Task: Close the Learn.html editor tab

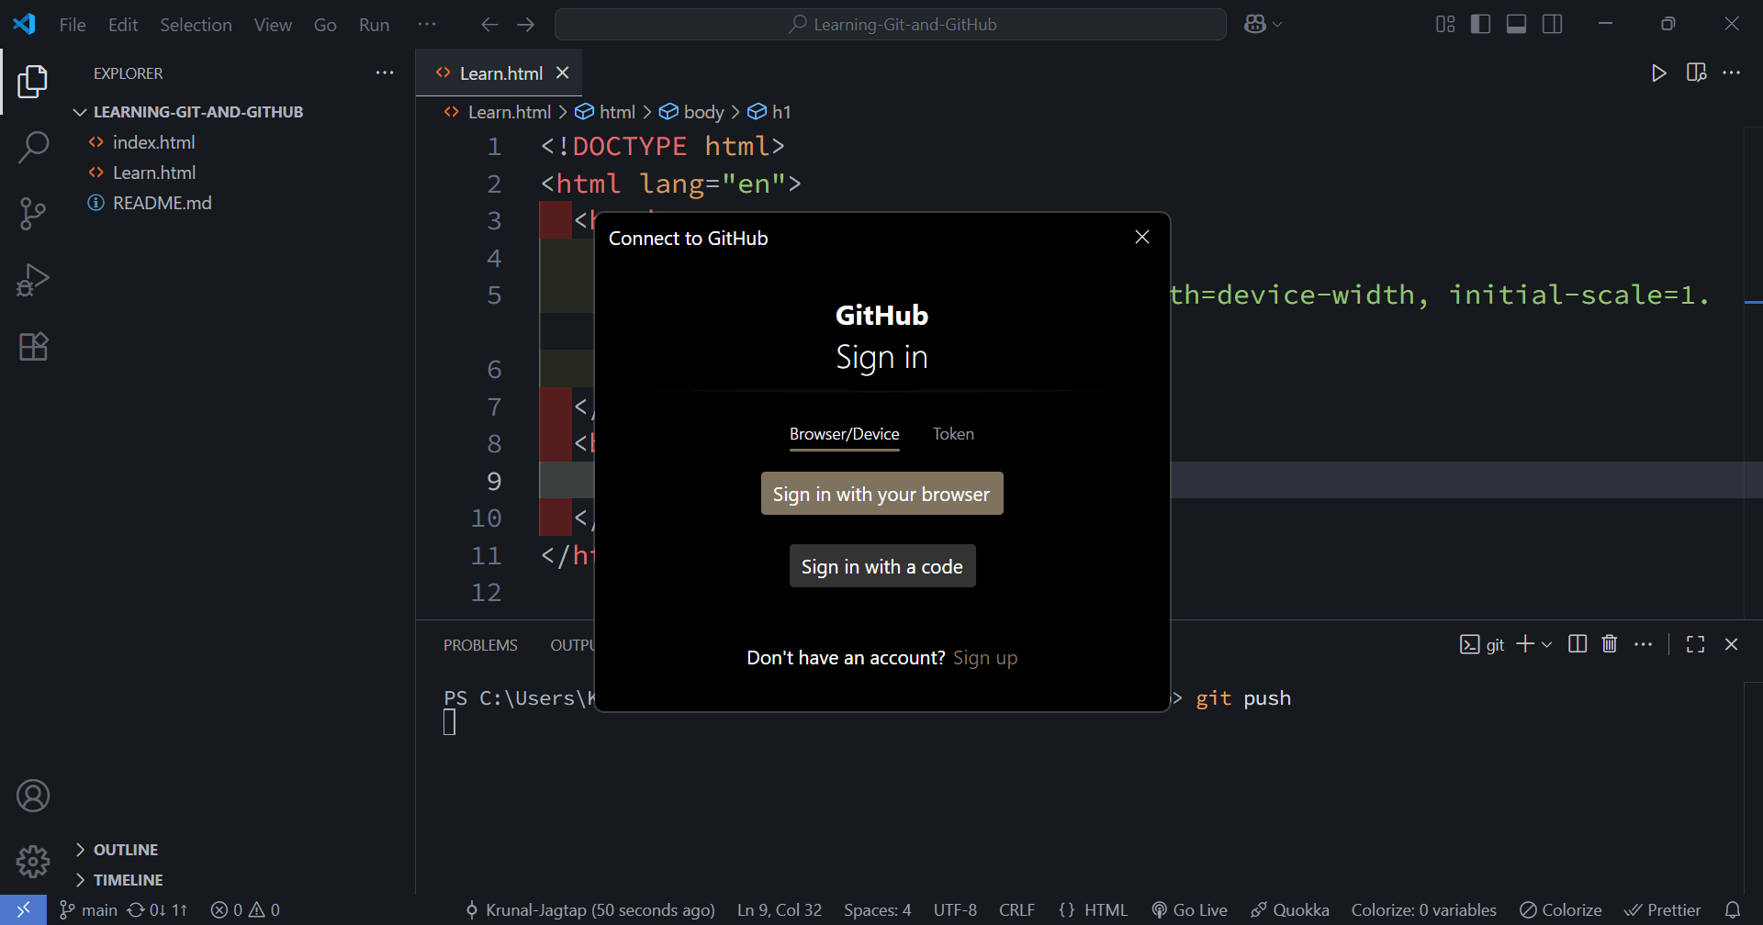Action: [x=563, y=72]
